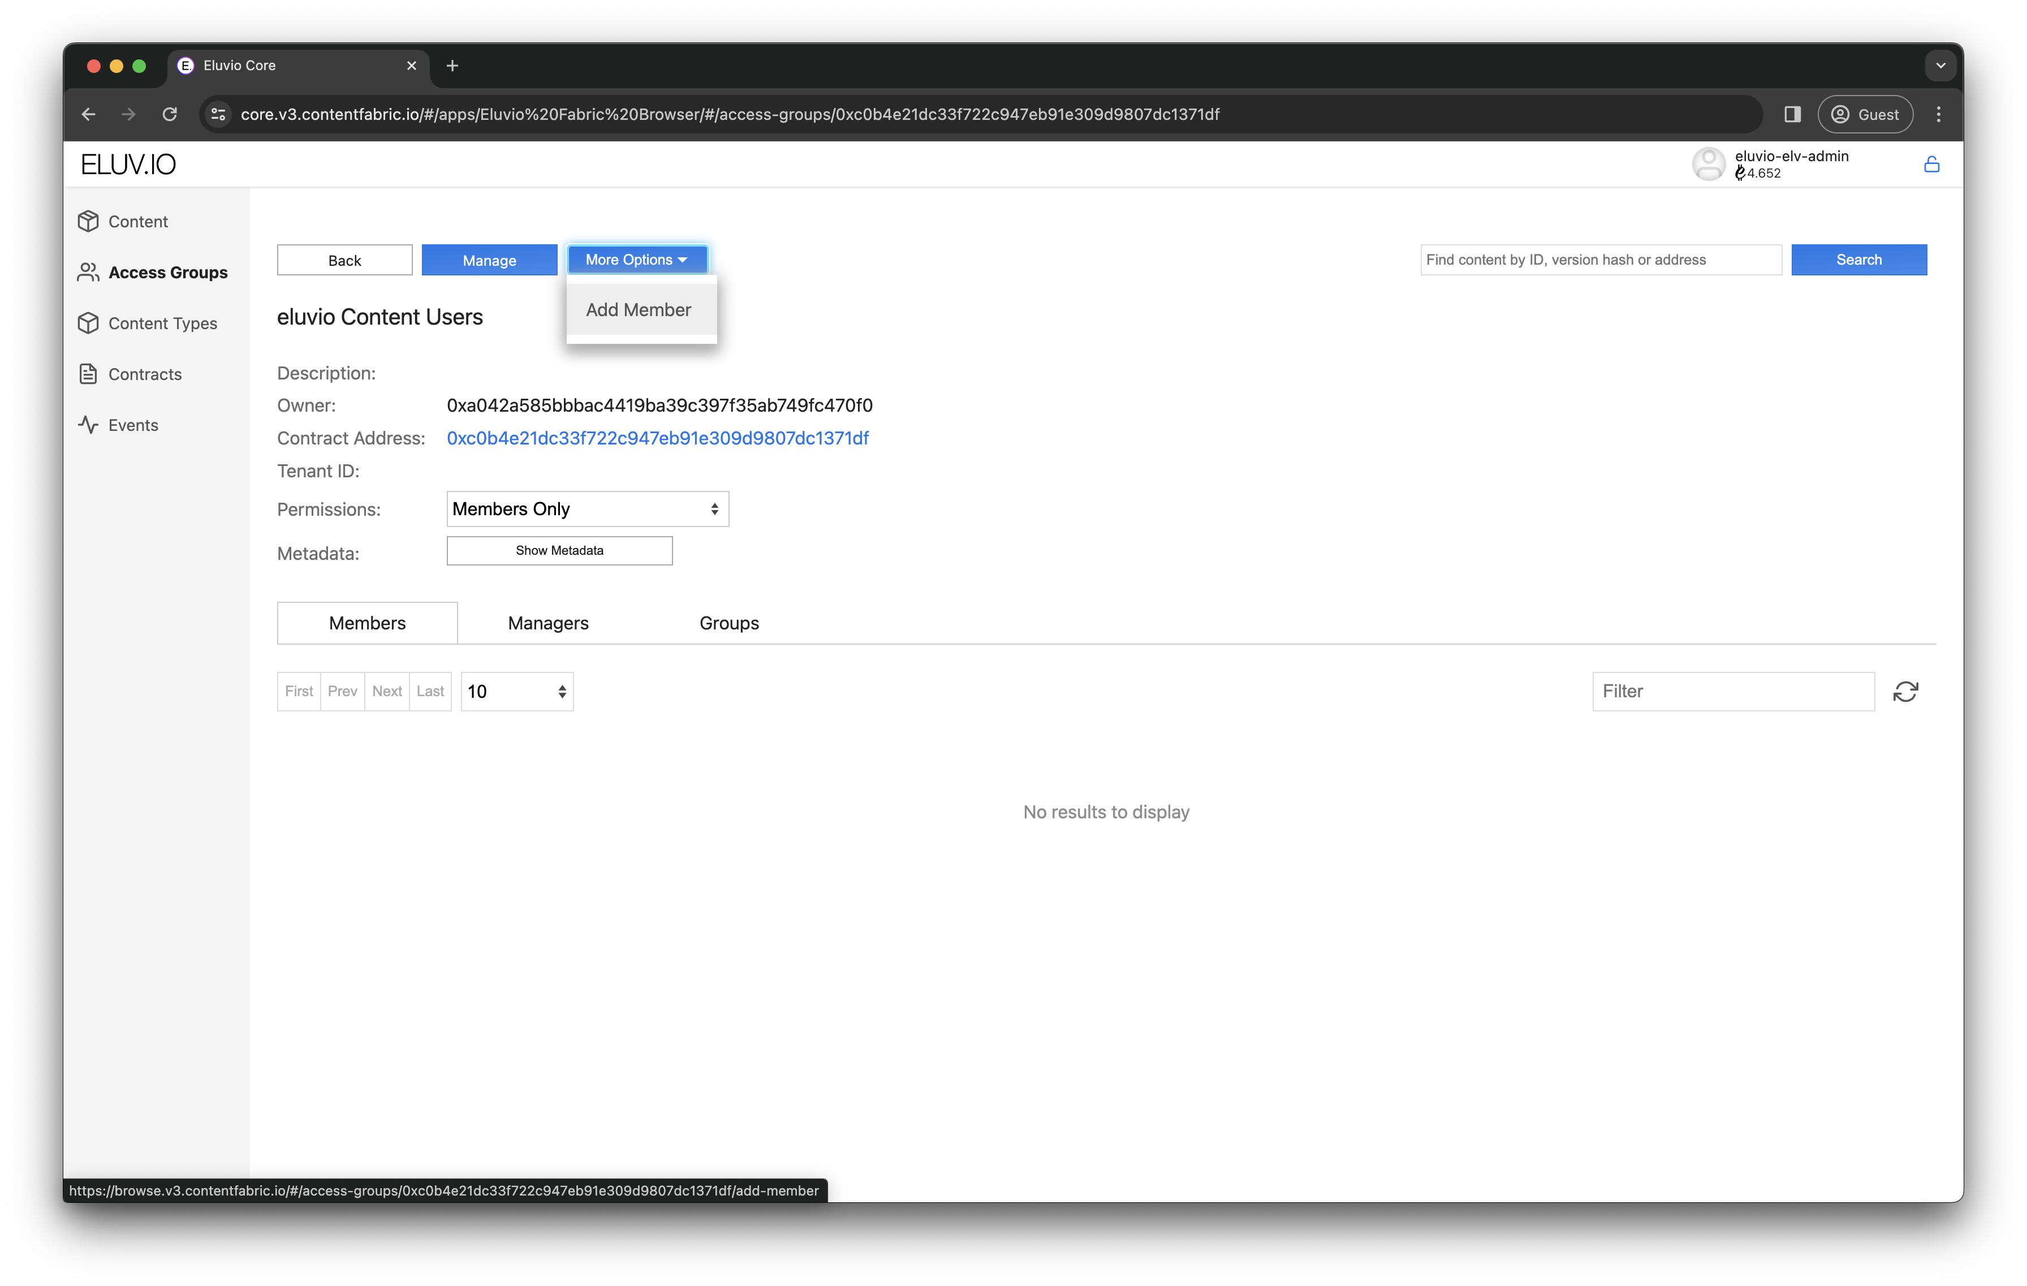This screenshot has height=1286, width=2027.
Task: Expand the More Options dropdown
Action: [637, 259]
